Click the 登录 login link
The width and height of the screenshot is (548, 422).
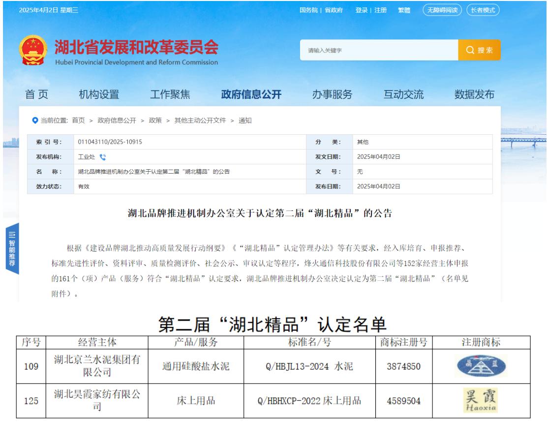[362, 10]
